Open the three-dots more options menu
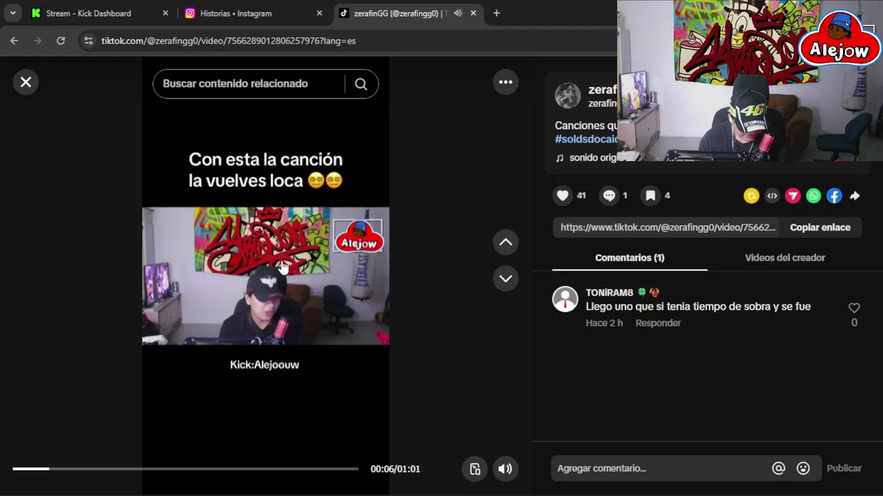This screenshot has height=496, width=883. [506, 82]
